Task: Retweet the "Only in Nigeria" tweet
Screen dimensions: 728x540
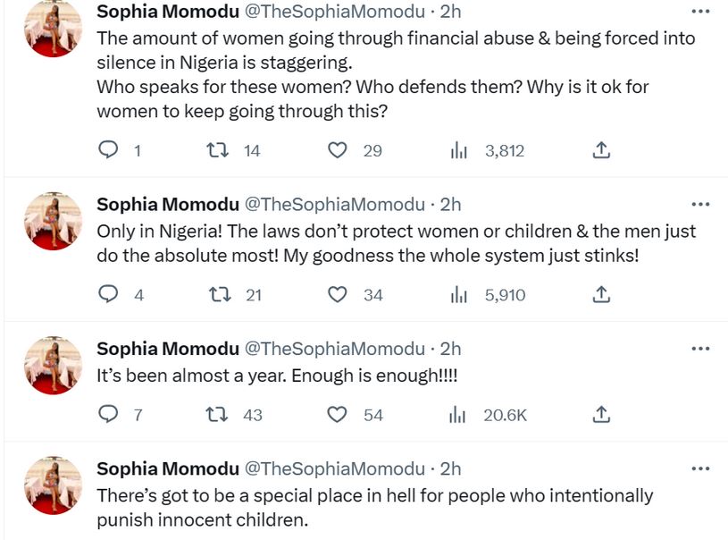Action: pos(216,294)
